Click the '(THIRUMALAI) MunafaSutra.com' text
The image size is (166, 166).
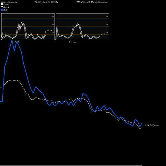click(x=92, y=2)
